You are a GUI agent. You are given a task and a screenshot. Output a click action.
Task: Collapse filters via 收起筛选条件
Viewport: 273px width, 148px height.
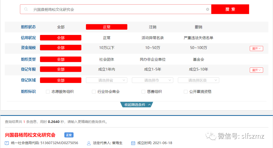[137, 104]
